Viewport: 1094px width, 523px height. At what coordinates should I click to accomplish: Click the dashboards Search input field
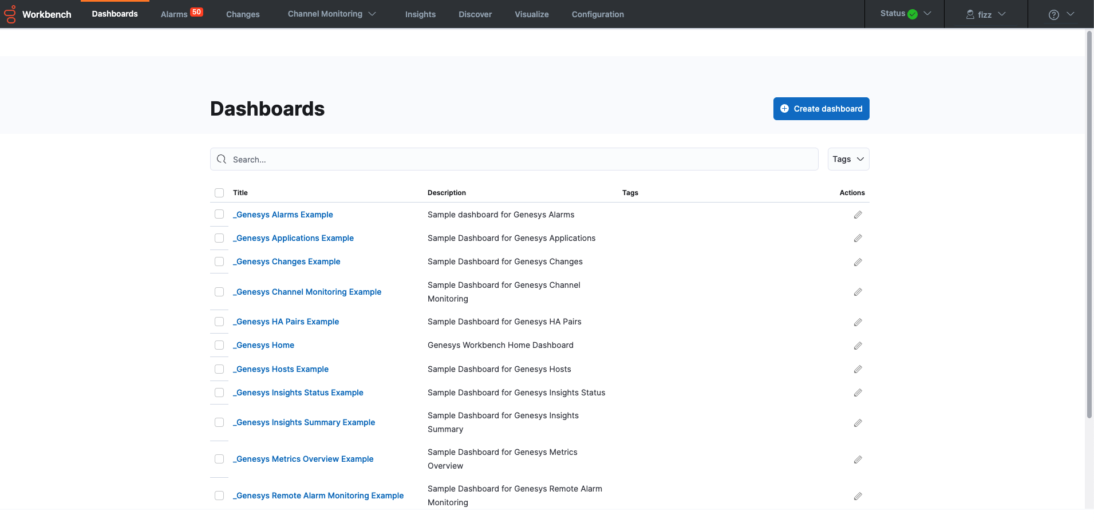[514, 159]
